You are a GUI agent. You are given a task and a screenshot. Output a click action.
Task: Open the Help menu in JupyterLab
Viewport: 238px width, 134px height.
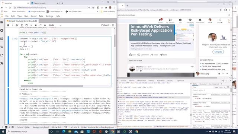[x=58, y=16]
